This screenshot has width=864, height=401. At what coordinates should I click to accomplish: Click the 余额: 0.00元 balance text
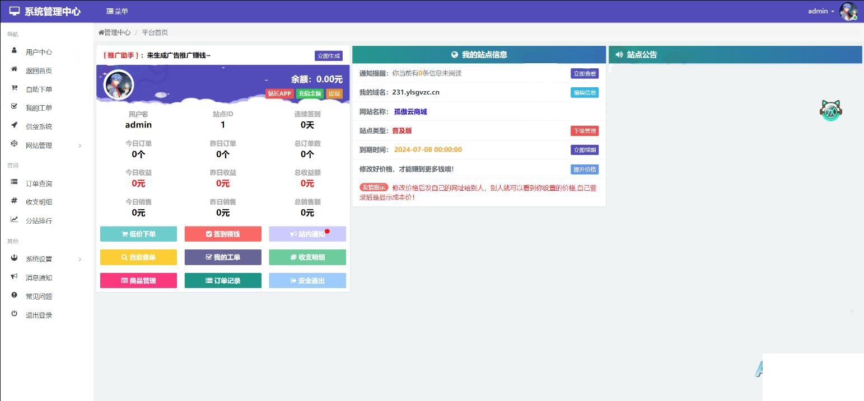point(316,79)
